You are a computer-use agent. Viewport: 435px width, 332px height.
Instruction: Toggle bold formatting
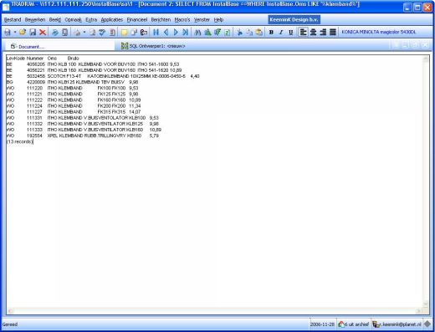tap(271, 33)
